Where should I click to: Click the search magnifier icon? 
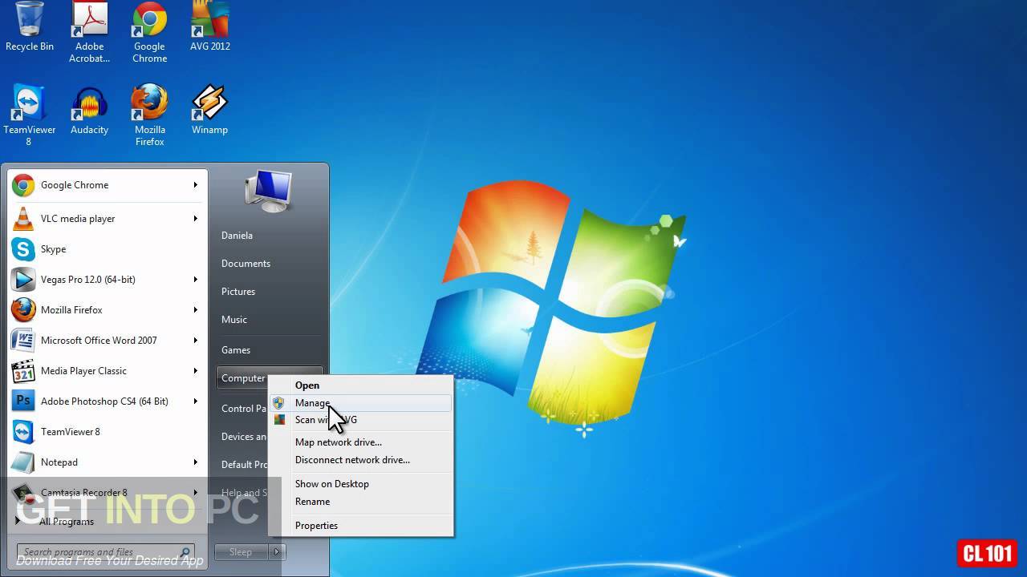point(185,552)
